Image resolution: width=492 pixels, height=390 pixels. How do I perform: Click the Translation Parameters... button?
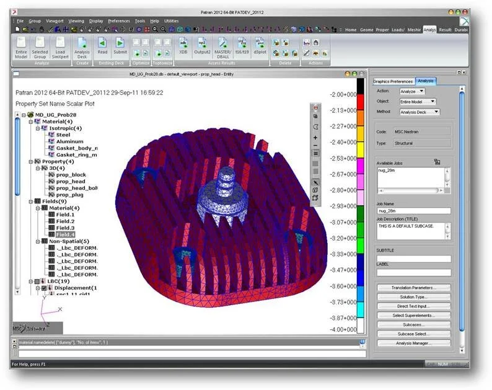click(x=414, y=288)
